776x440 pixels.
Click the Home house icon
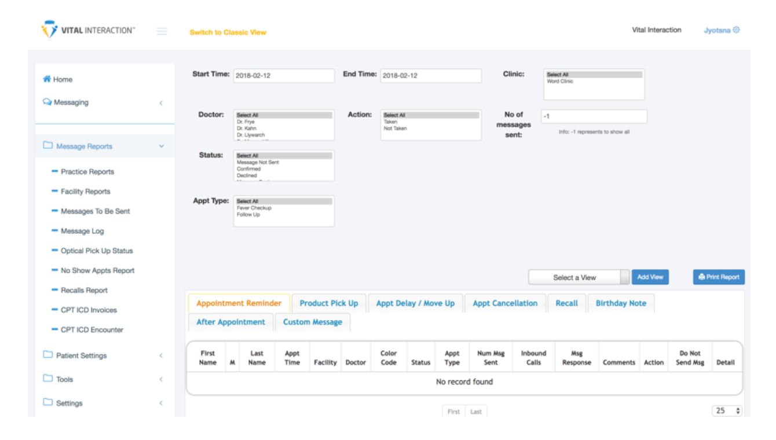[x=47, y=79]
